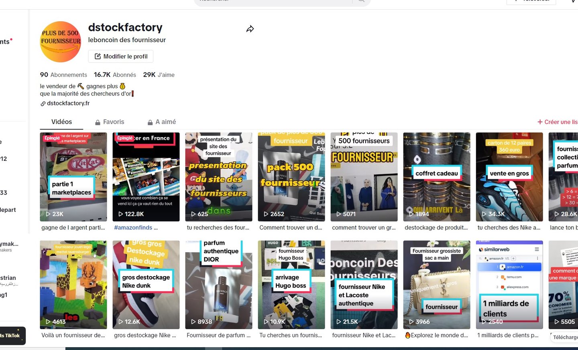Click the play icon beside 3966 views
Image resolution: width=578 pixels, height=350 pixels.
pos(411,322)
